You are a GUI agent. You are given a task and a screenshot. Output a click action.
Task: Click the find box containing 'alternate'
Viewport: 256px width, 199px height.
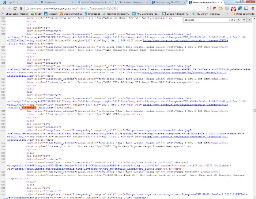(x=205, y=20)
